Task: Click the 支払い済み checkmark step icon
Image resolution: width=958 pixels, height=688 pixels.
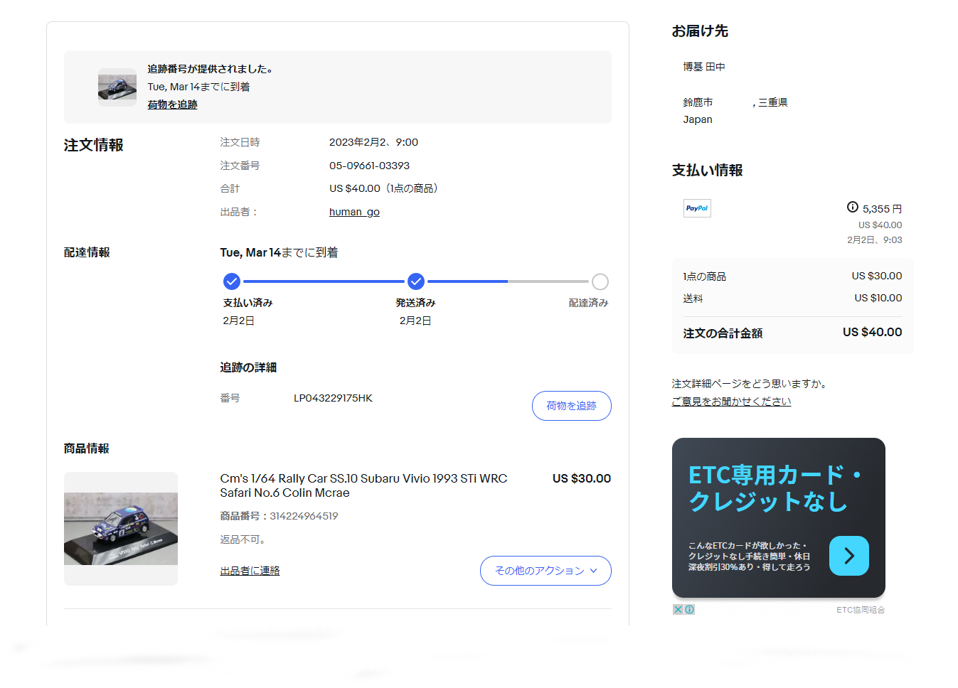Action: 232,281
